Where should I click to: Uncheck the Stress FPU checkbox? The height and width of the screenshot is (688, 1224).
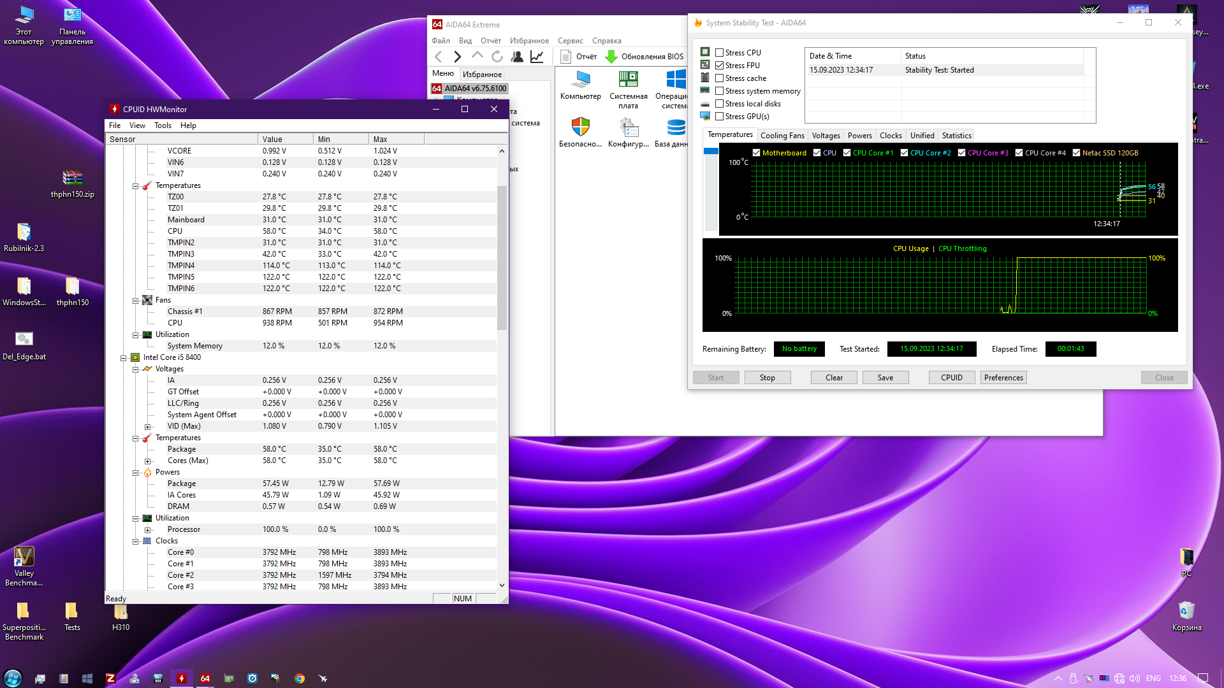[x=719, y=66]
